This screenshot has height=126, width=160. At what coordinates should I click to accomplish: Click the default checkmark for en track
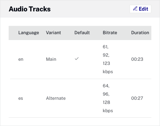coord(77,59)
